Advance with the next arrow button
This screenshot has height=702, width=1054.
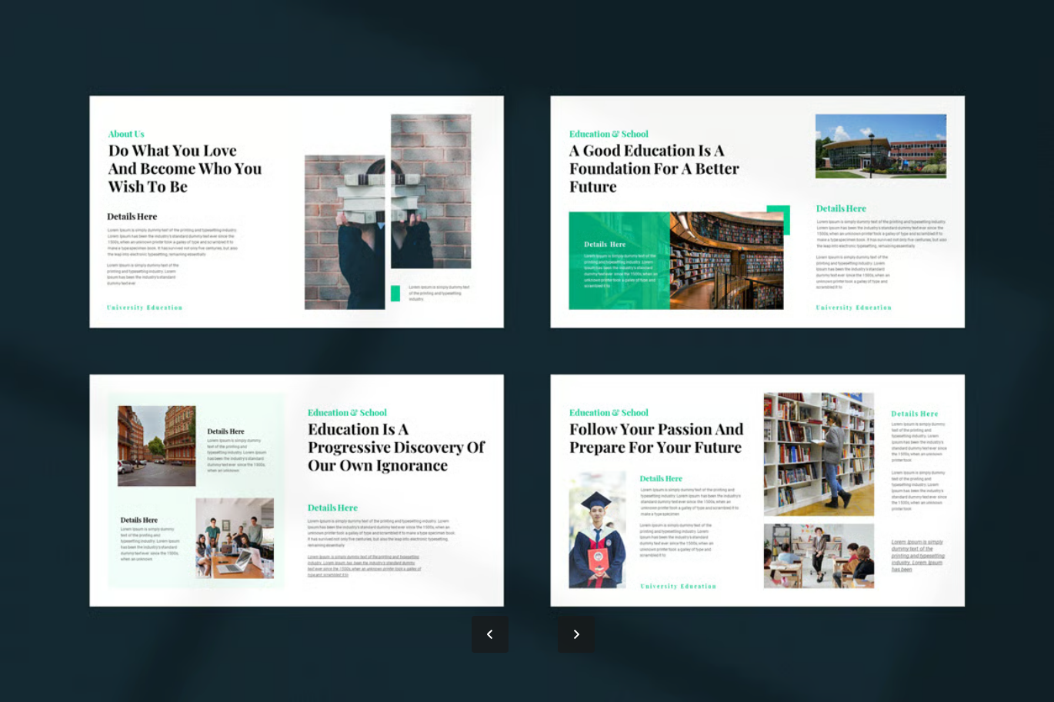point(576,634)
